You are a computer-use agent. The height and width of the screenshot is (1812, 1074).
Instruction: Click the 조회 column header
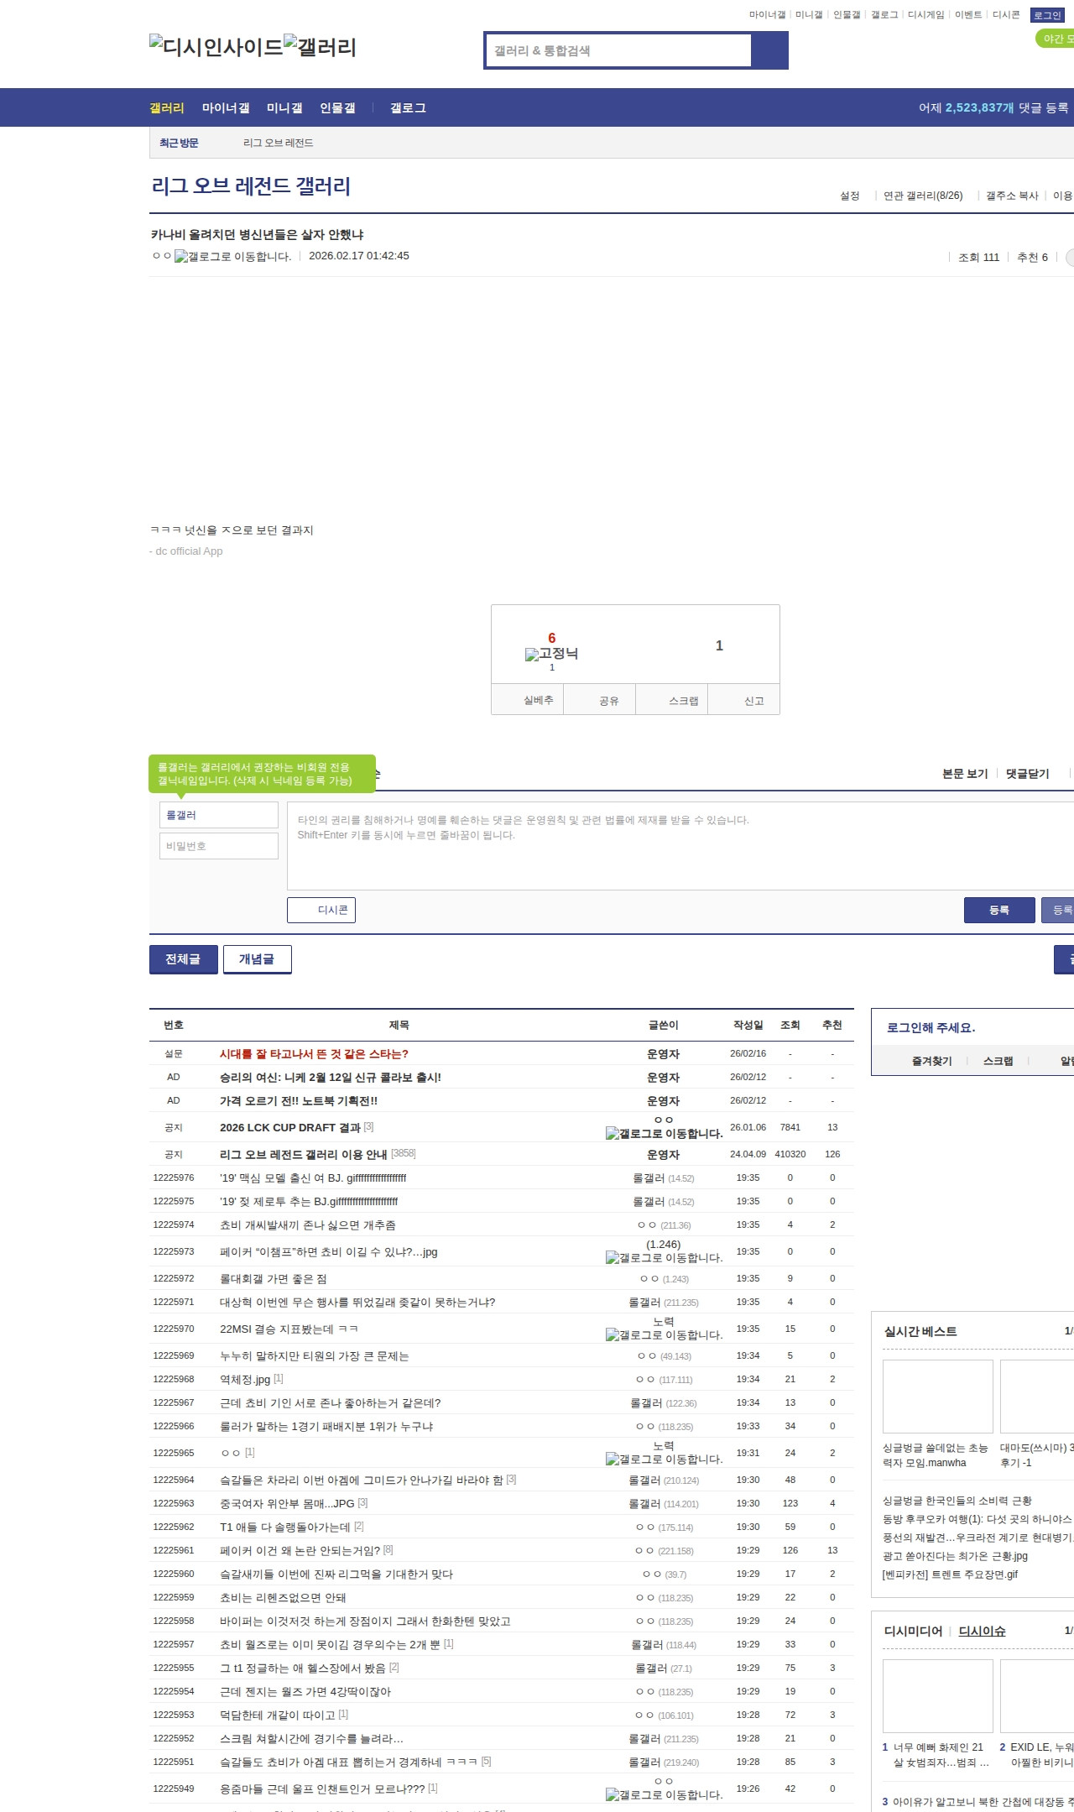790,1026
